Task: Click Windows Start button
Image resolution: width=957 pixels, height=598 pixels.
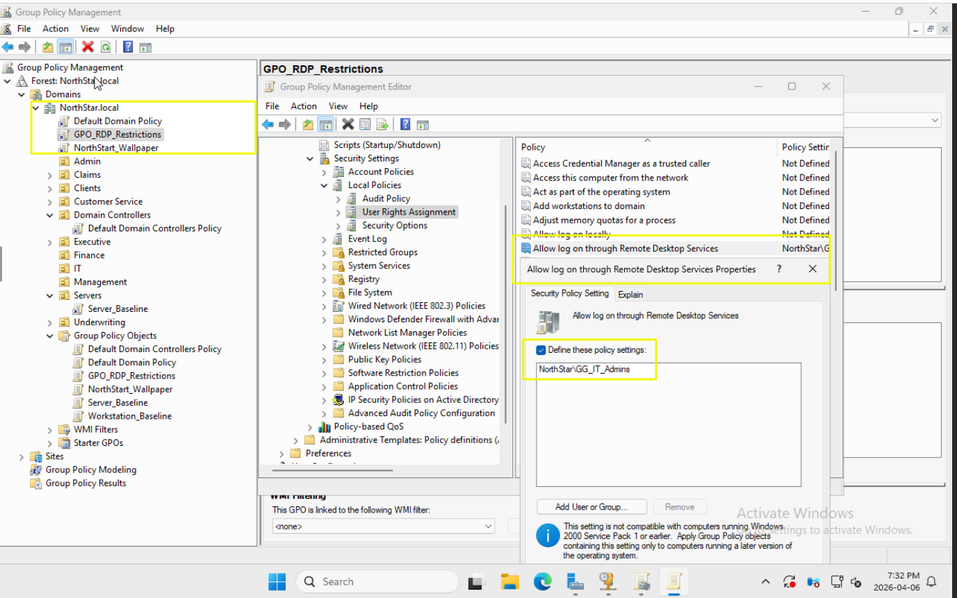Action: (x=277, y=581)
